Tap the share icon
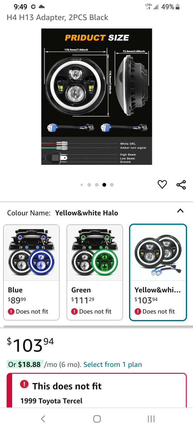Screen dimensions: 193x430 pyautogui.click(x=181, y=185)
